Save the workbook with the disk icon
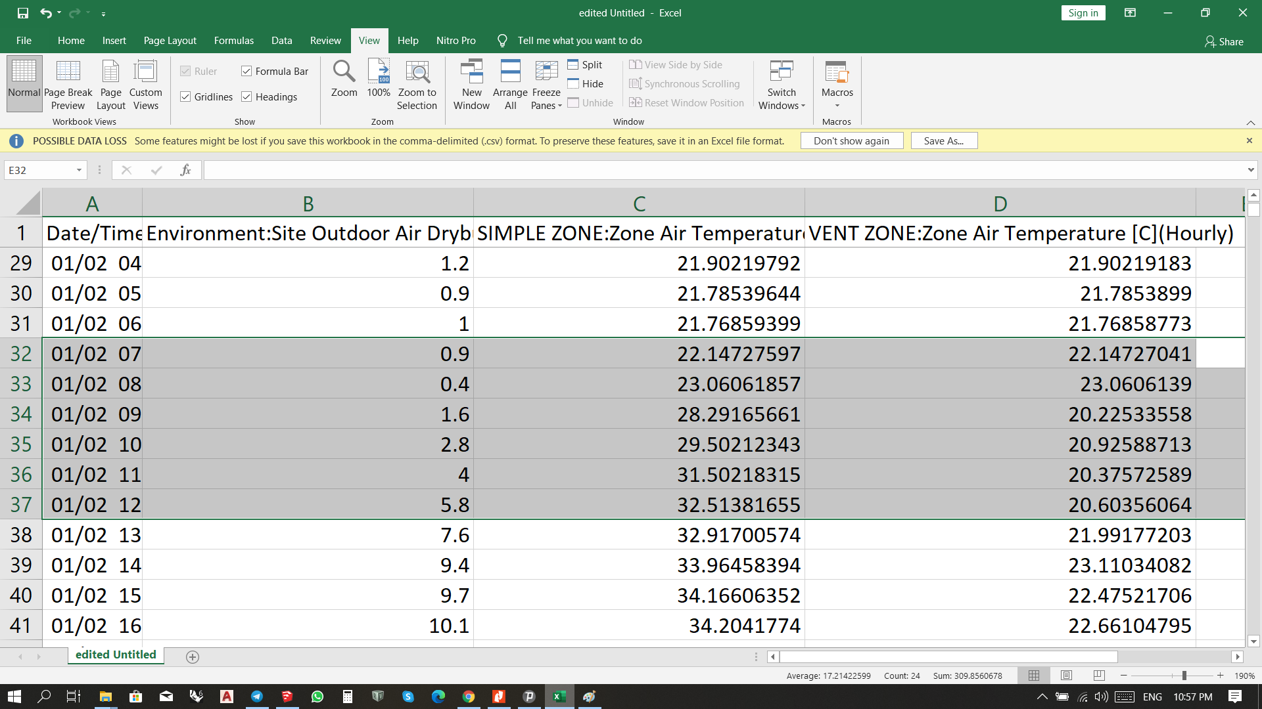This screenshot has width=1262, height=709. pos(23,12)
